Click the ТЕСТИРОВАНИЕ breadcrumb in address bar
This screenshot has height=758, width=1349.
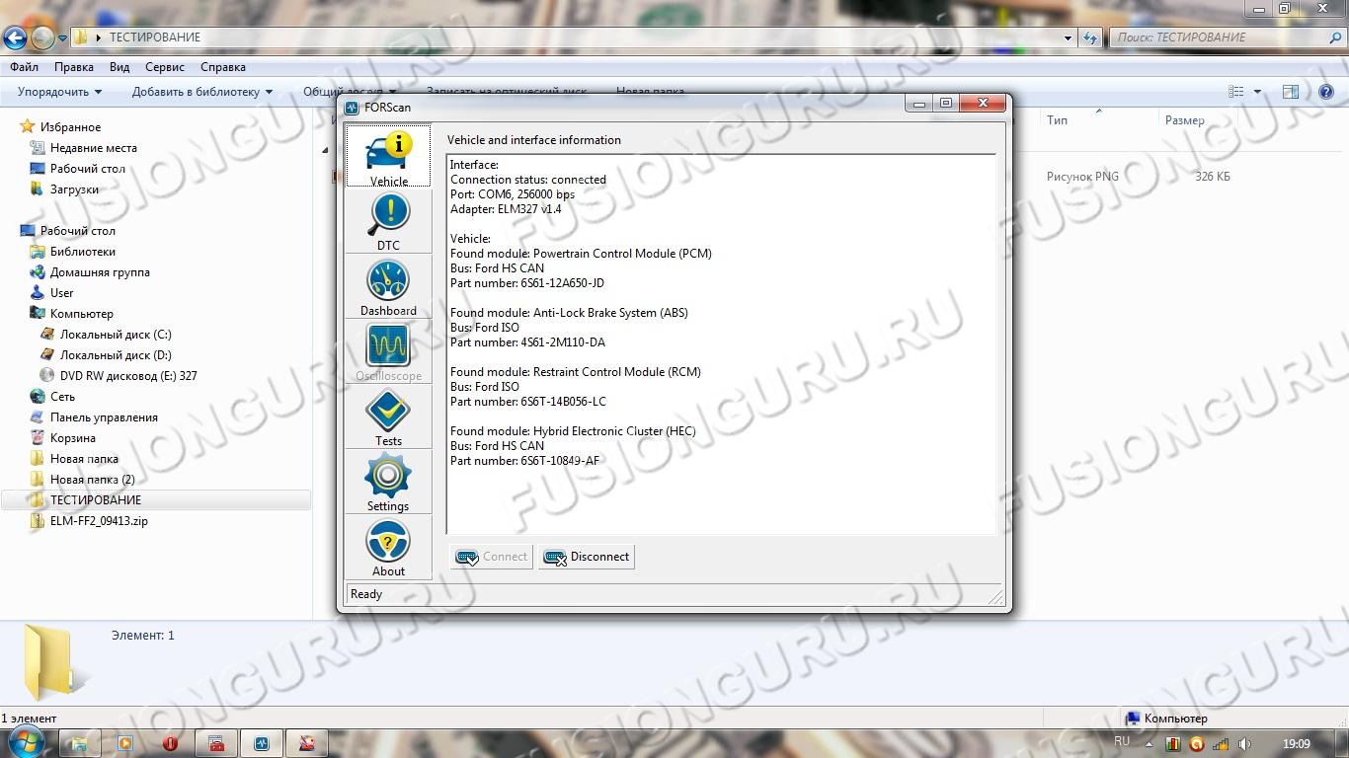point(155,38)
